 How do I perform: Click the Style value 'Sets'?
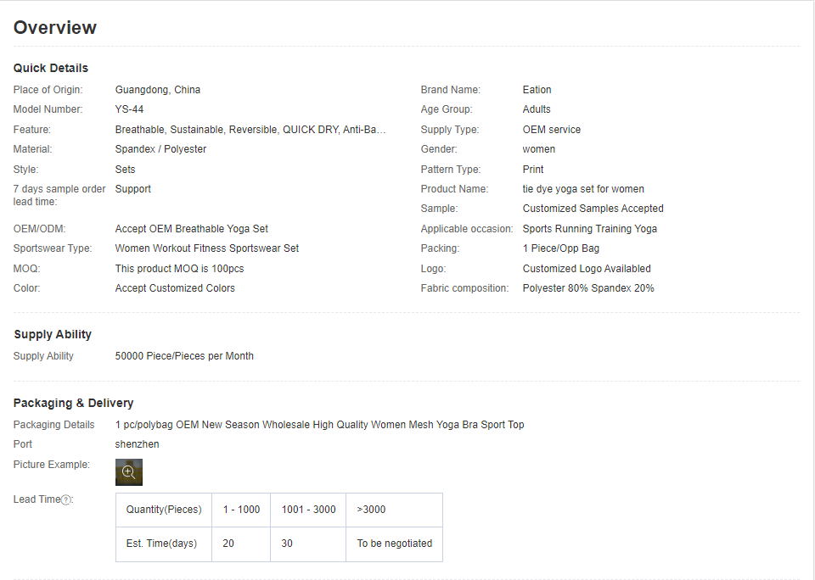[126, 170]
